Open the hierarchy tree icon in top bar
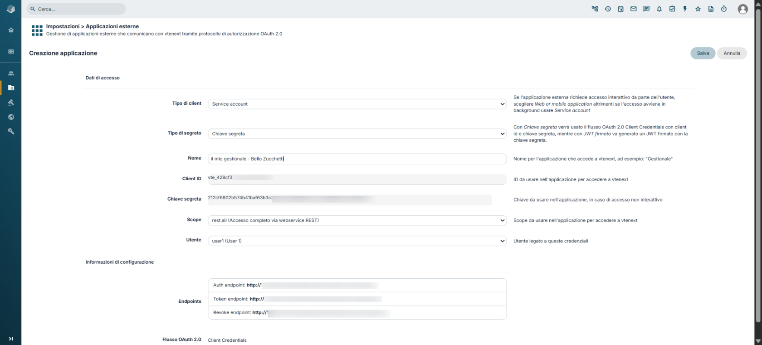 (x=595, y=9)
